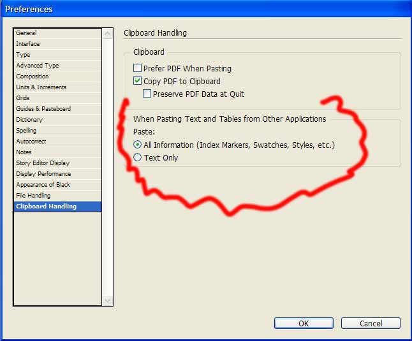Dismiss dialog with Cancel button
412x341 pixels.
pyautogui.click(x=371, y=323)
